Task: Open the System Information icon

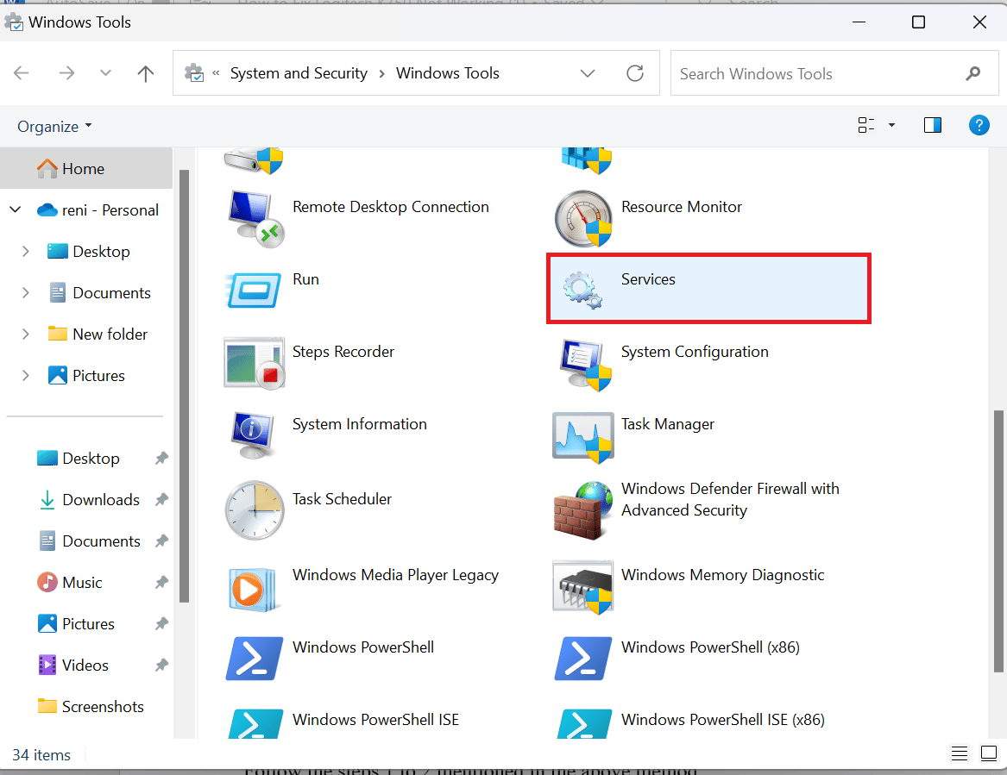Action: coord(253,435)
